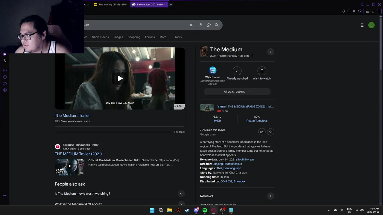Open the Tools dropdown

point(180,37)
